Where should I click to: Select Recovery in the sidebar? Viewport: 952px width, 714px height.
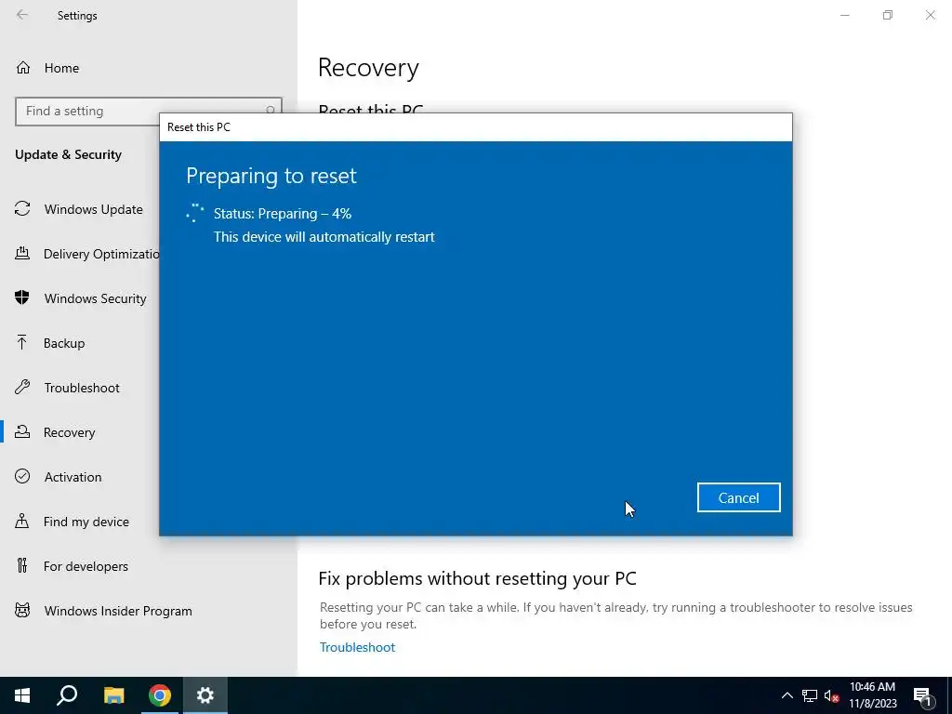(x=69, y=432)
